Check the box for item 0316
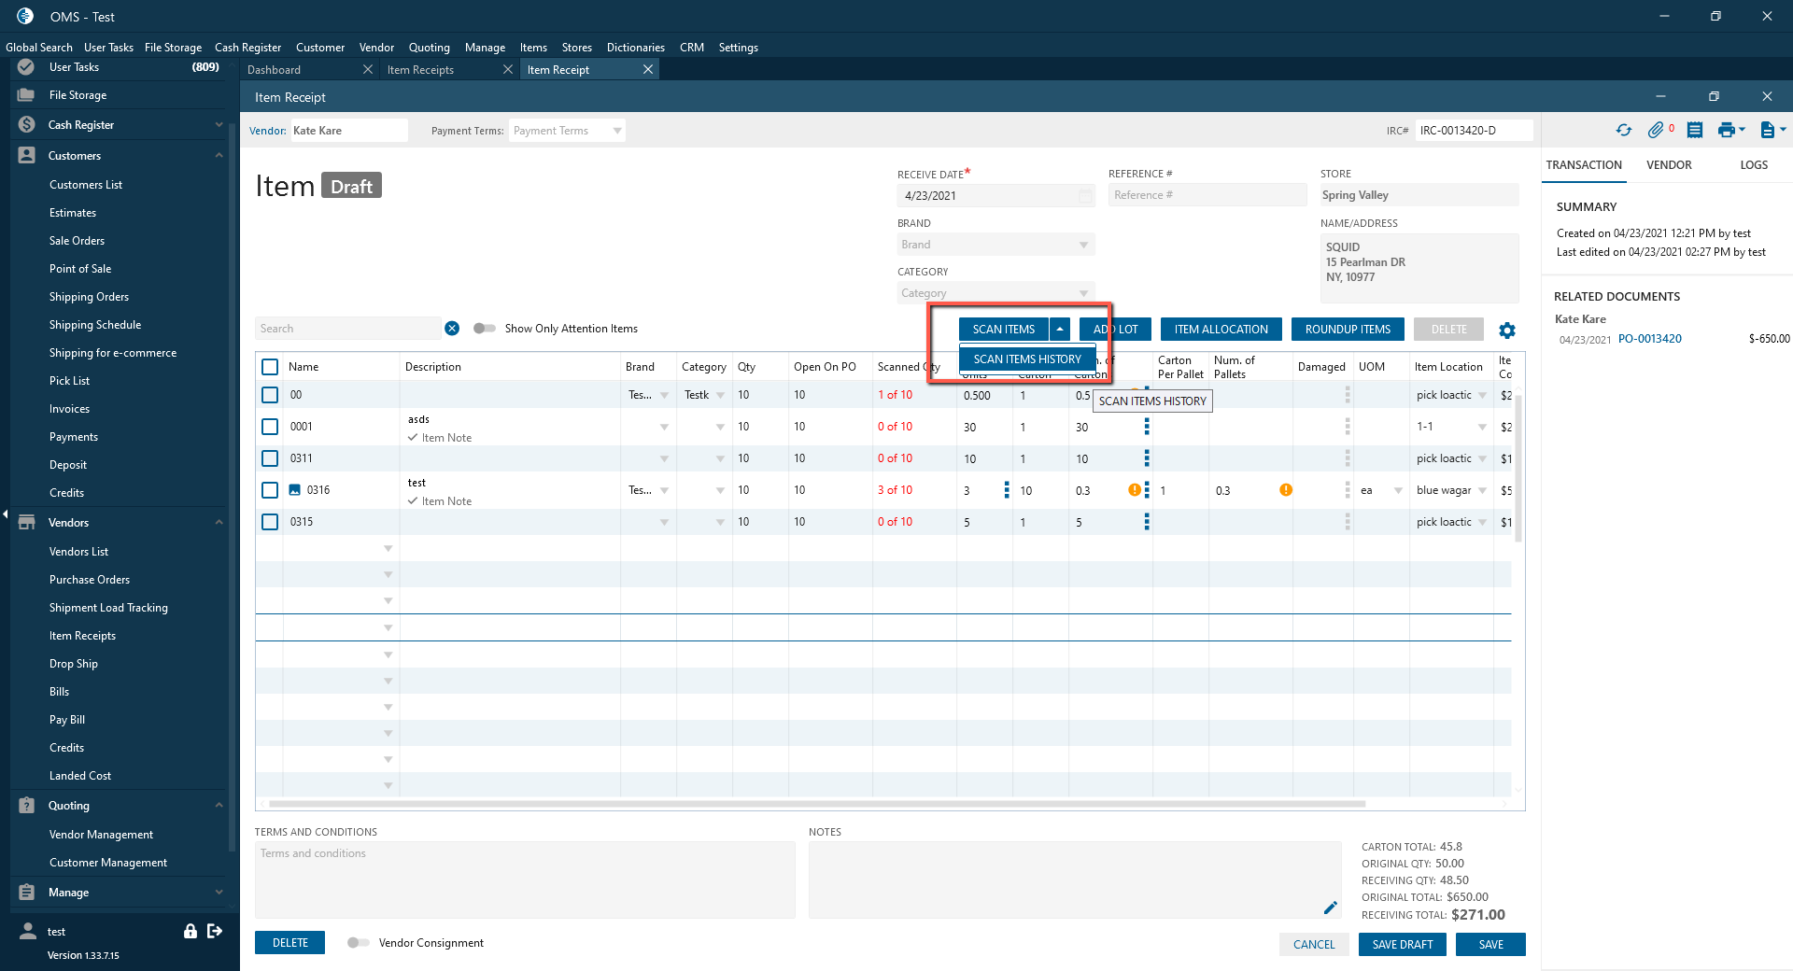This screenshot has height=971, width=1793. (x=270, y=490)
